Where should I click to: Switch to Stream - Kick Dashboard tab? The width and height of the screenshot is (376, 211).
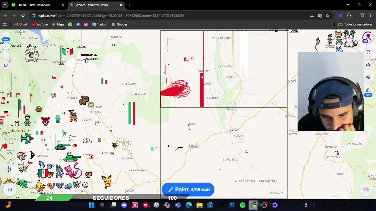pos(38,5)
